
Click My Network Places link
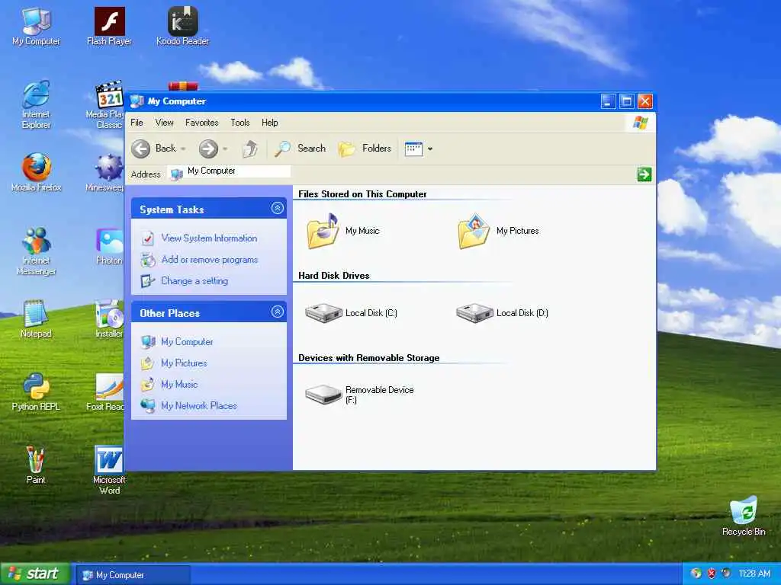pos(199,406)
